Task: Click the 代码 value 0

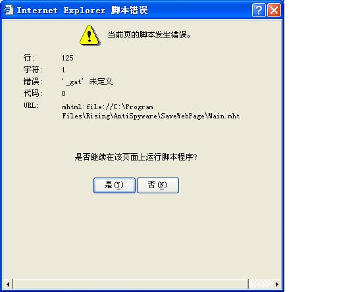Action: [63, 93]
